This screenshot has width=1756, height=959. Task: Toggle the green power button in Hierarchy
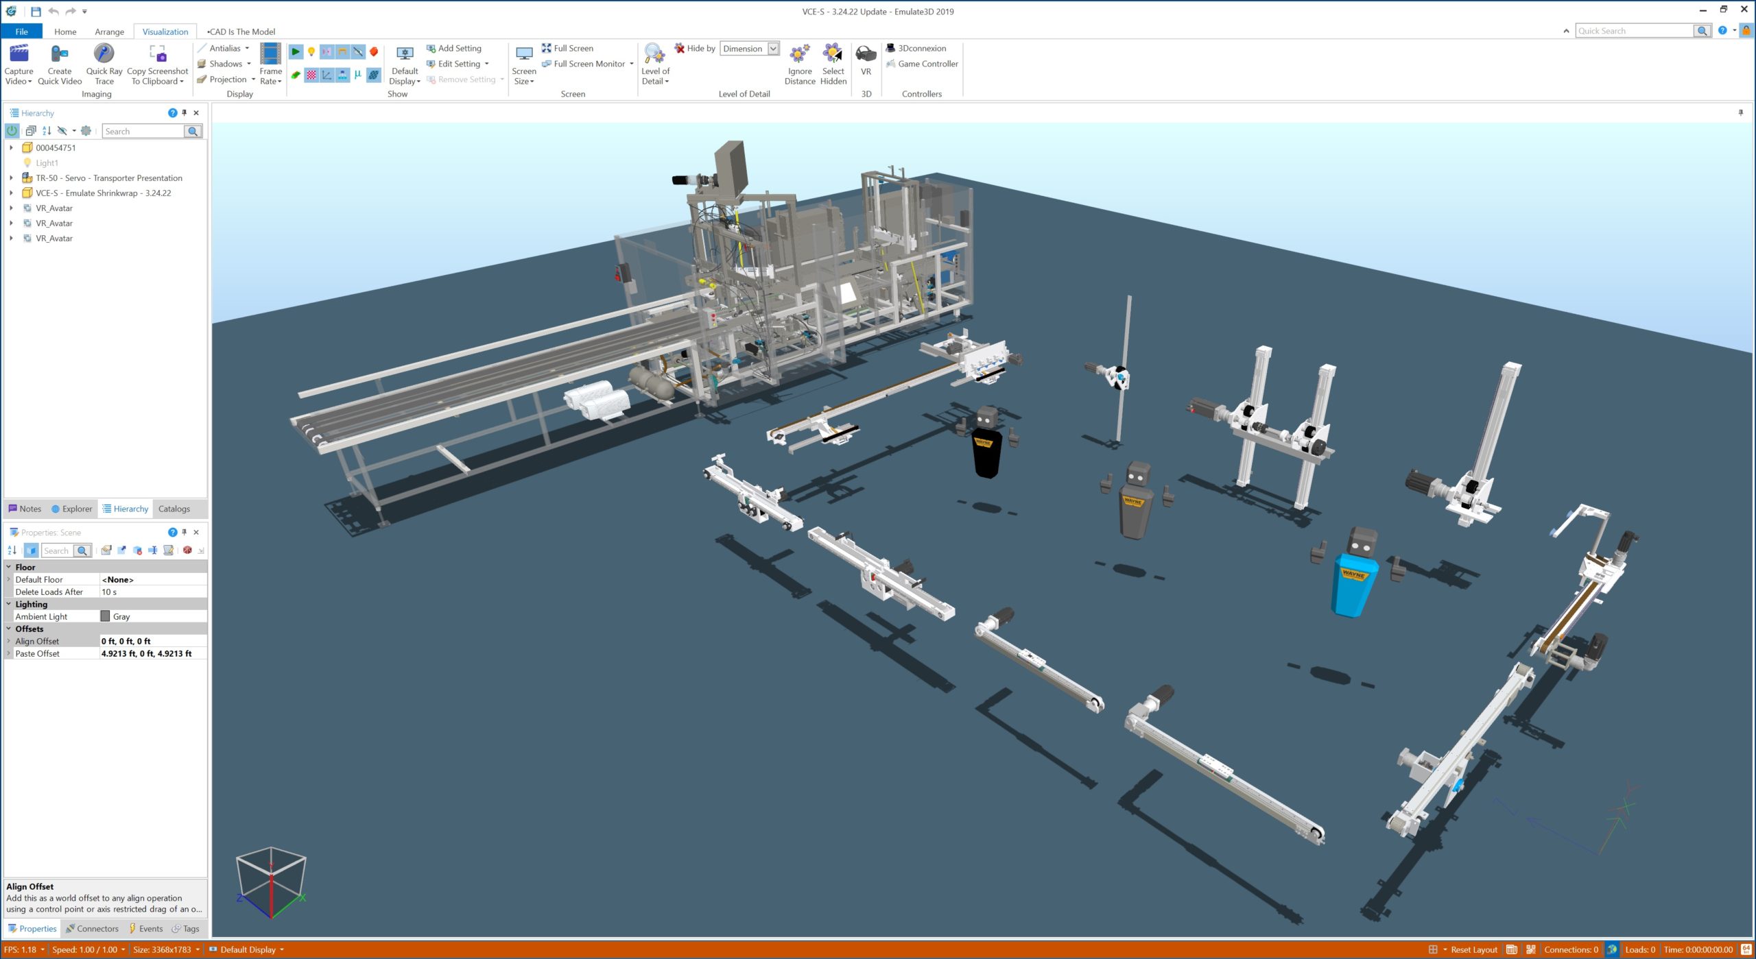point(12,131)
